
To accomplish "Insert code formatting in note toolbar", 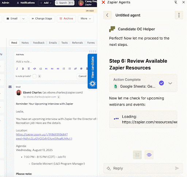I will pyautogui.click(x=35, y=69).
